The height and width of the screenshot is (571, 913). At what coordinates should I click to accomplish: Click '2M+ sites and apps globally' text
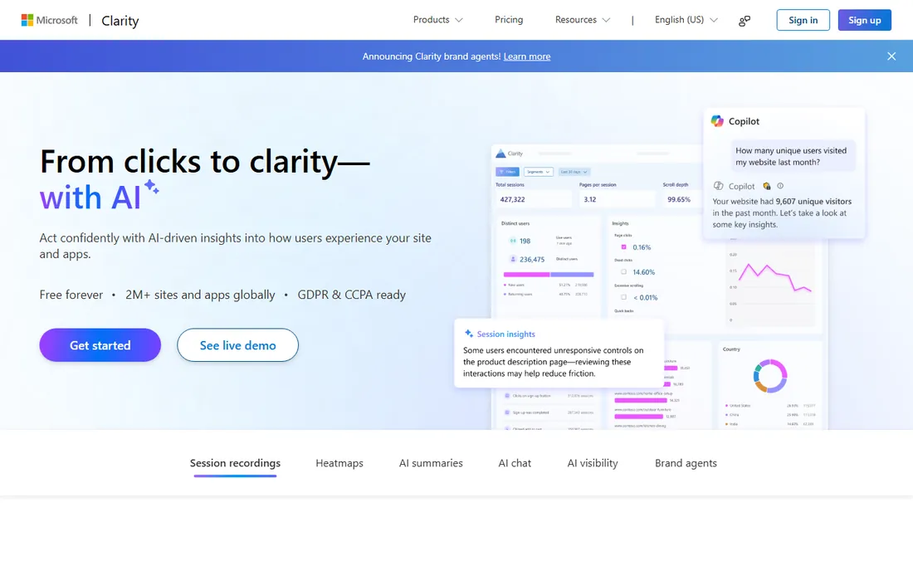200,295
